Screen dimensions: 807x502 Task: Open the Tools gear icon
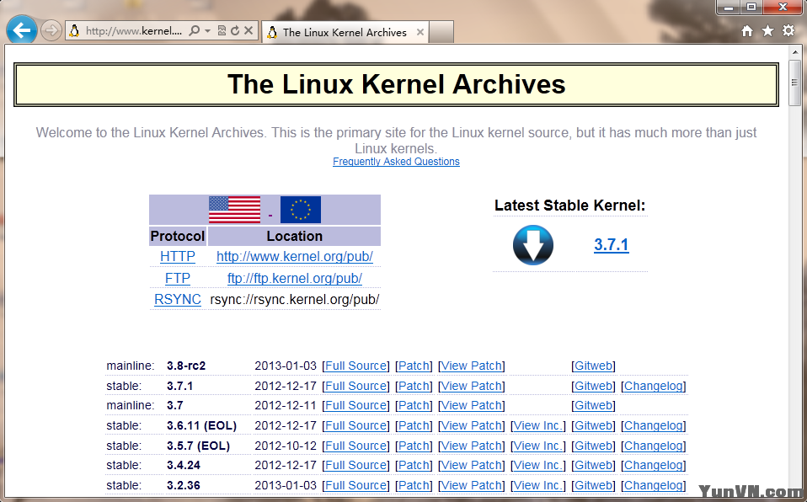point(788,31)
